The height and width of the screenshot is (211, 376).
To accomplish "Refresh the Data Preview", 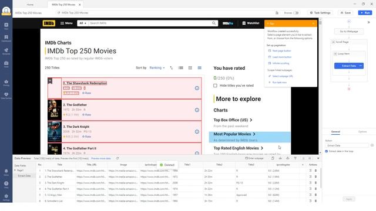I will coord(117,158).
